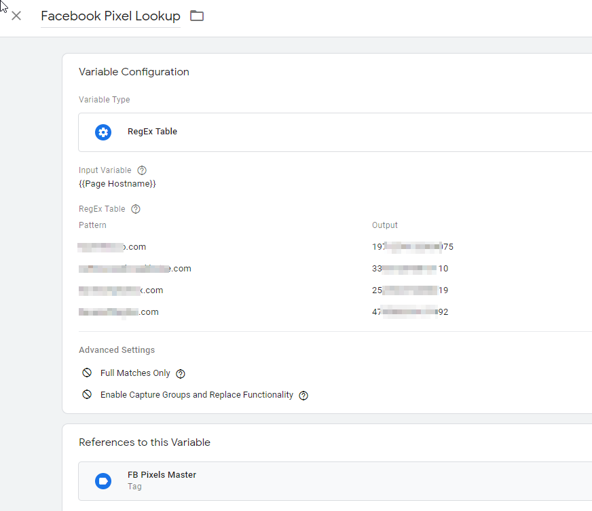Image resolution: width=592 pixels, height=511 pixels.
Task: Click the folder icon beside variable name
Action: 197,16
